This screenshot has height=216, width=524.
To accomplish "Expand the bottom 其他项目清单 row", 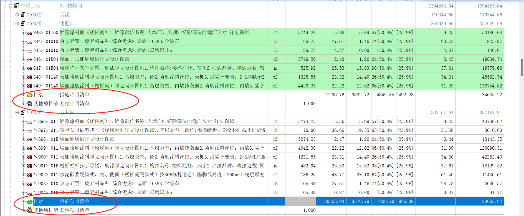I will (23, 210).
